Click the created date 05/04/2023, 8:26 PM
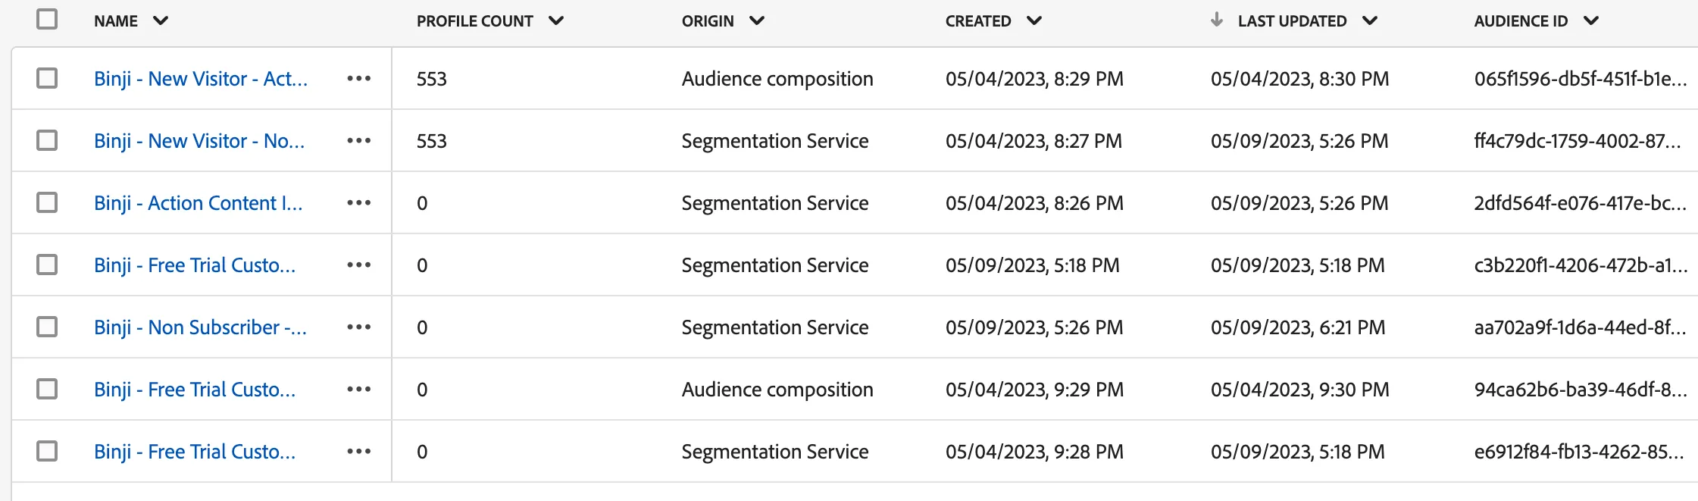Screen dimensions: 1698x501 click(x=1034, y=203)
